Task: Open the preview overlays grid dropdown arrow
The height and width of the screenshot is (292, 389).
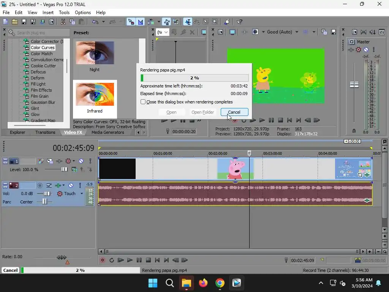Action: (314, 32)
